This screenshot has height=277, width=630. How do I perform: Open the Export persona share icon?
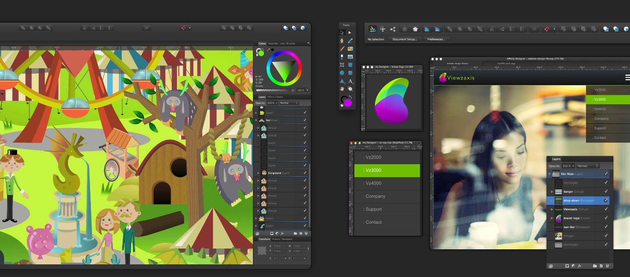tap(393, 29)
